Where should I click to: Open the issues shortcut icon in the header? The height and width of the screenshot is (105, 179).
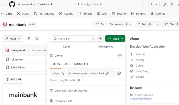click(x=164, y=4)
